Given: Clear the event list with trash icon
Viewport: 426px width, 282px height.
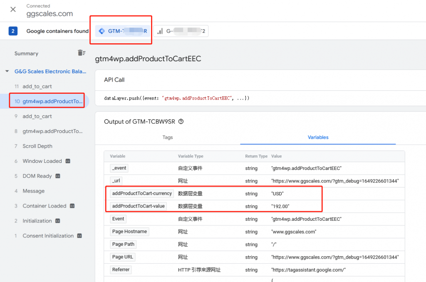Looking at the screenshot, I should 82,53.
